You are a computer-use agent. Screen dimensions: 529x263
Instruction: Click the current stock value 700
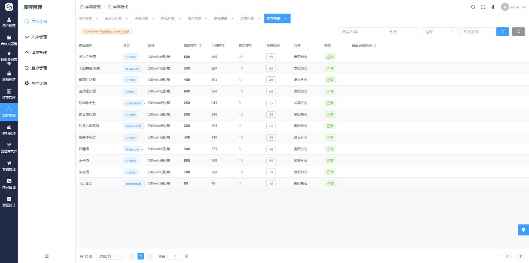coord(187,172)
